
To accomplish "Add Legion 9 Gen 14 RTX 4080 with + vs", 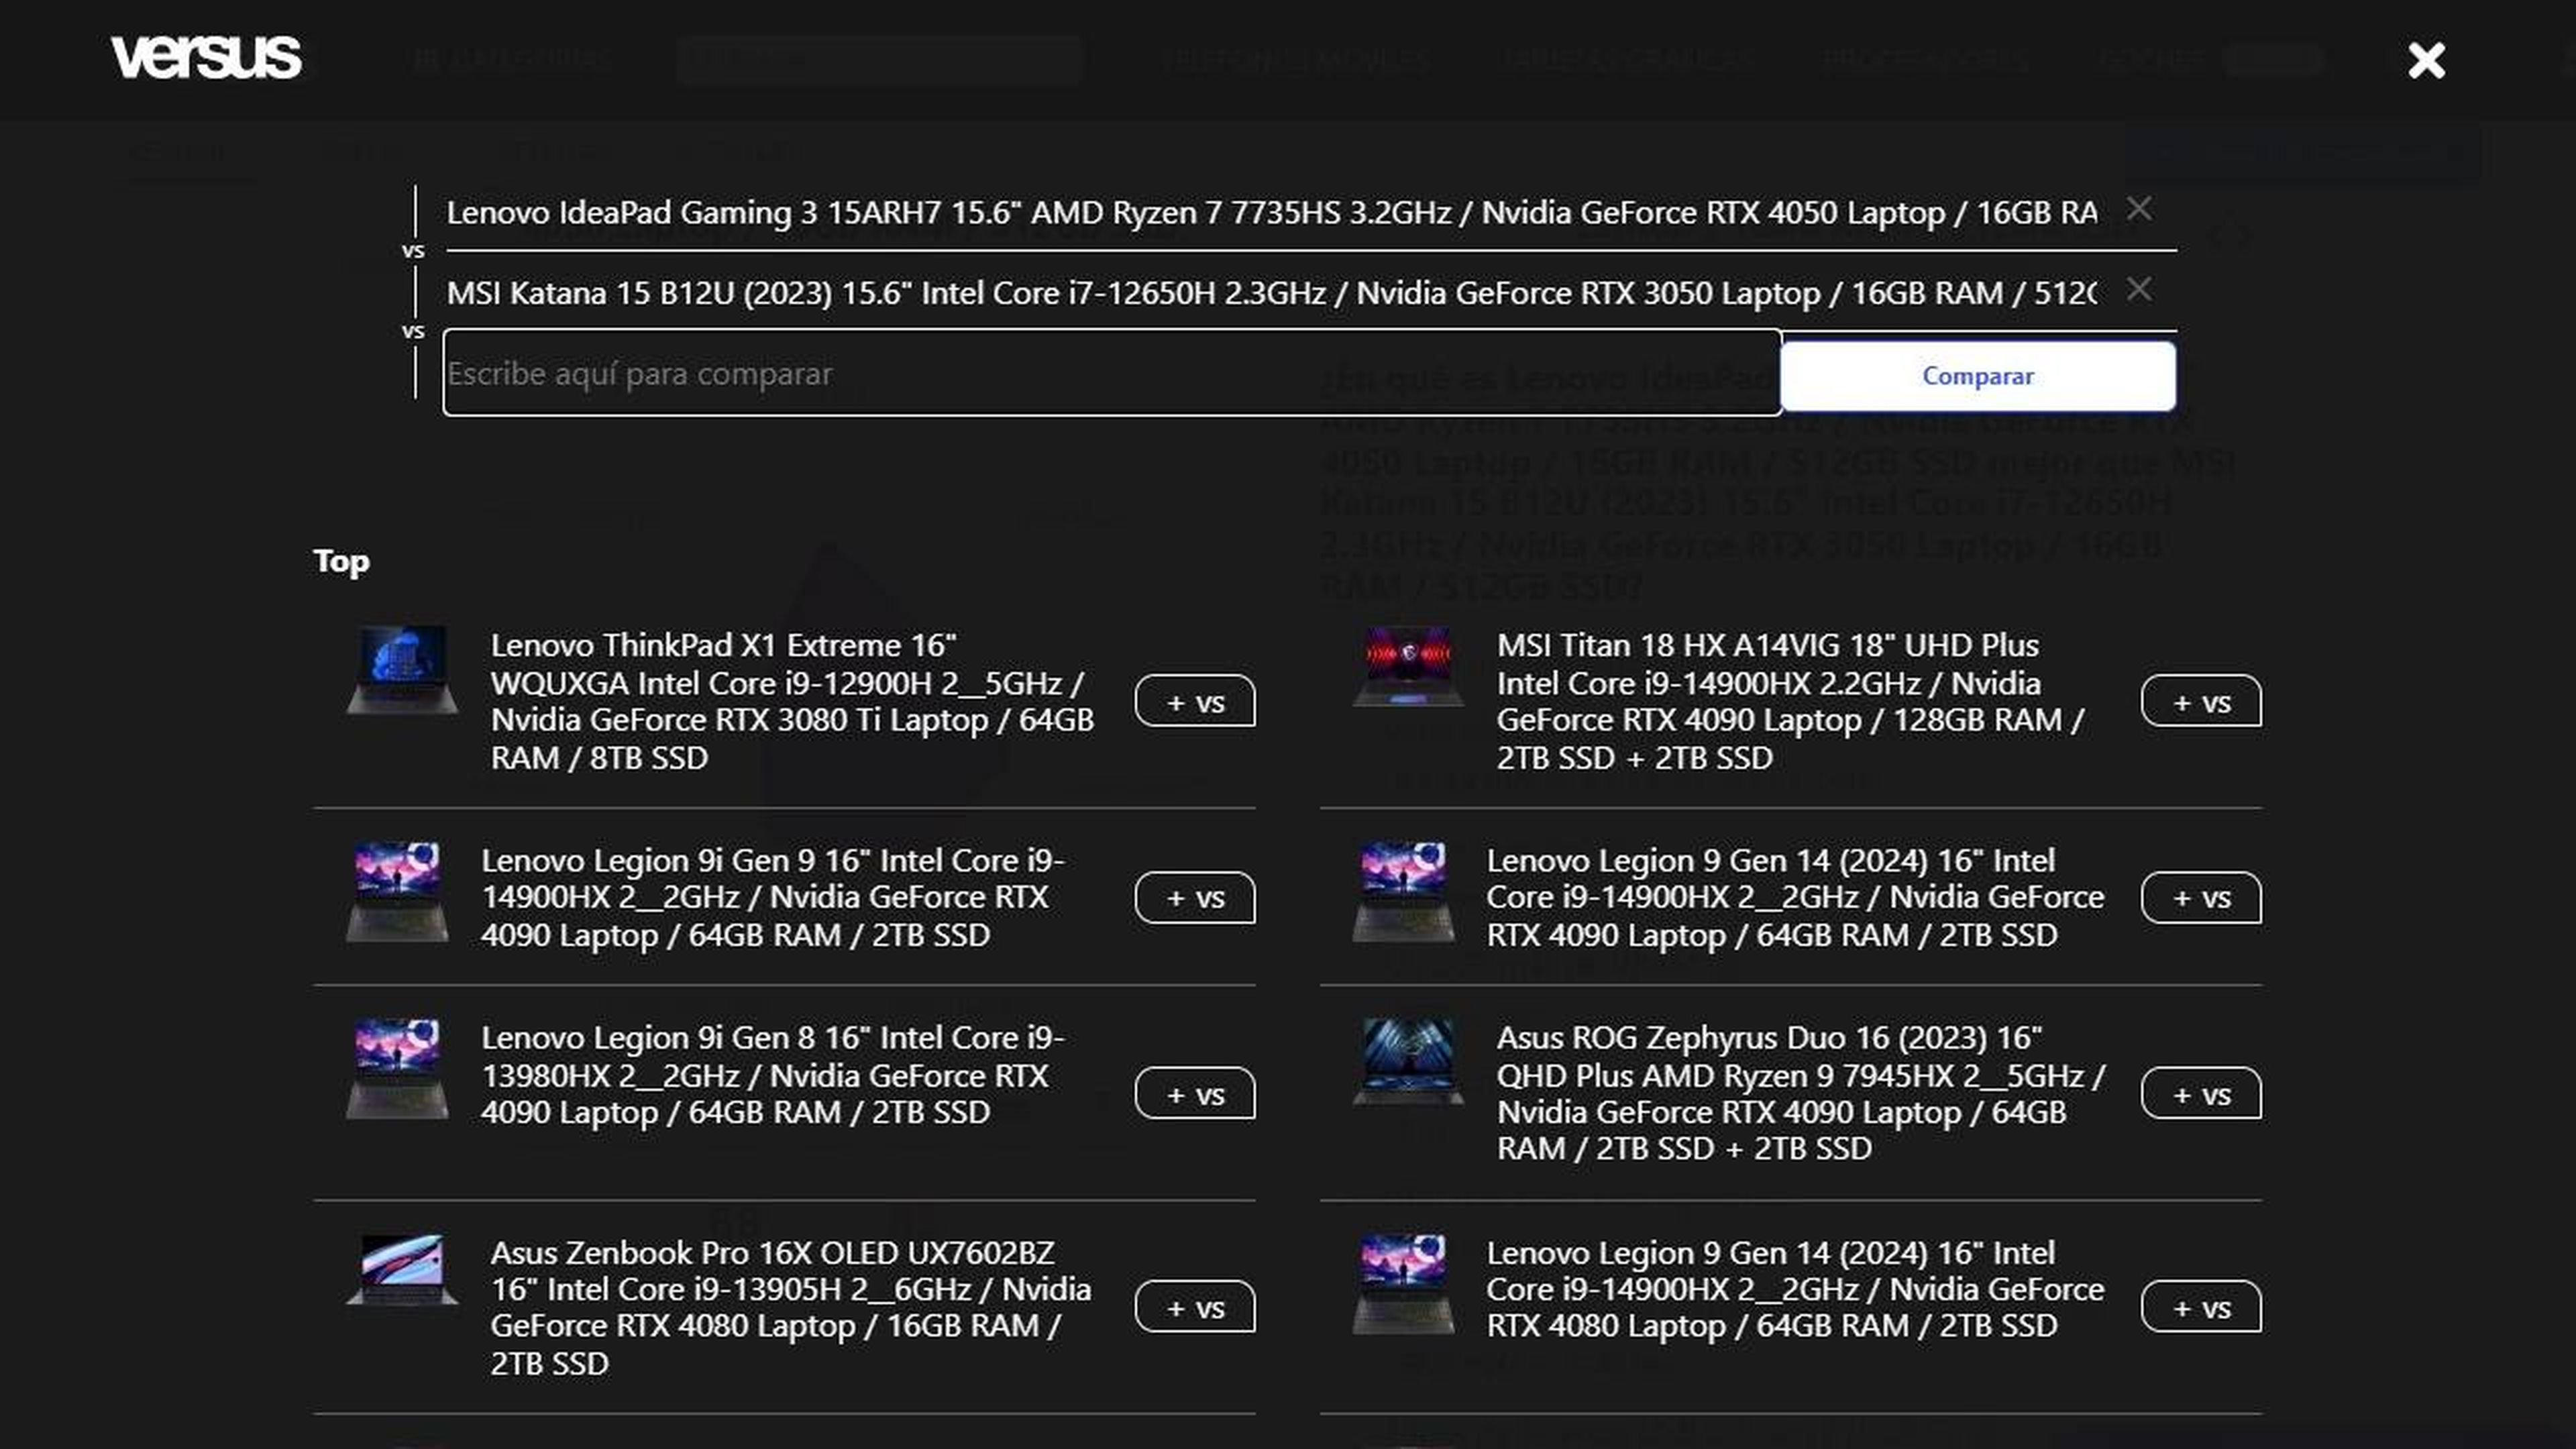I will pyautogui.click(x=2201, y=1307).
